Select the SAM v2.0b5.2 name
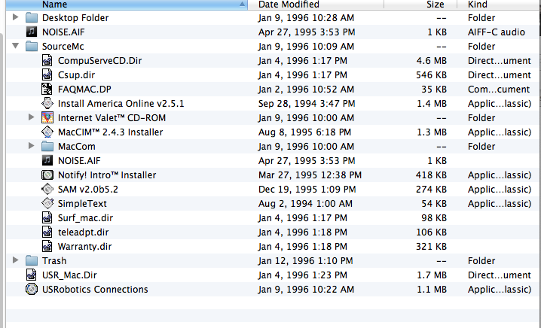Image resolution: width=541 pixels, height=328 pixels. tap(88, 189)
